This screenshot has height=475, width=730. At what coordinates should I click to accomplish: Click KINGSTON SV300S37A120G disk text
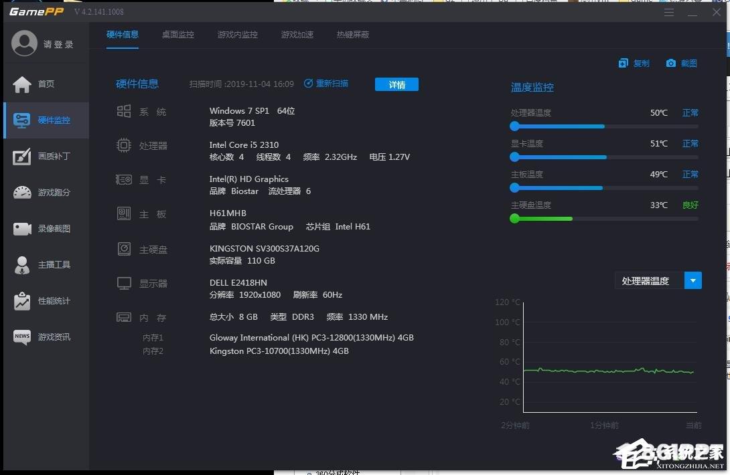(x=265, y=248)
